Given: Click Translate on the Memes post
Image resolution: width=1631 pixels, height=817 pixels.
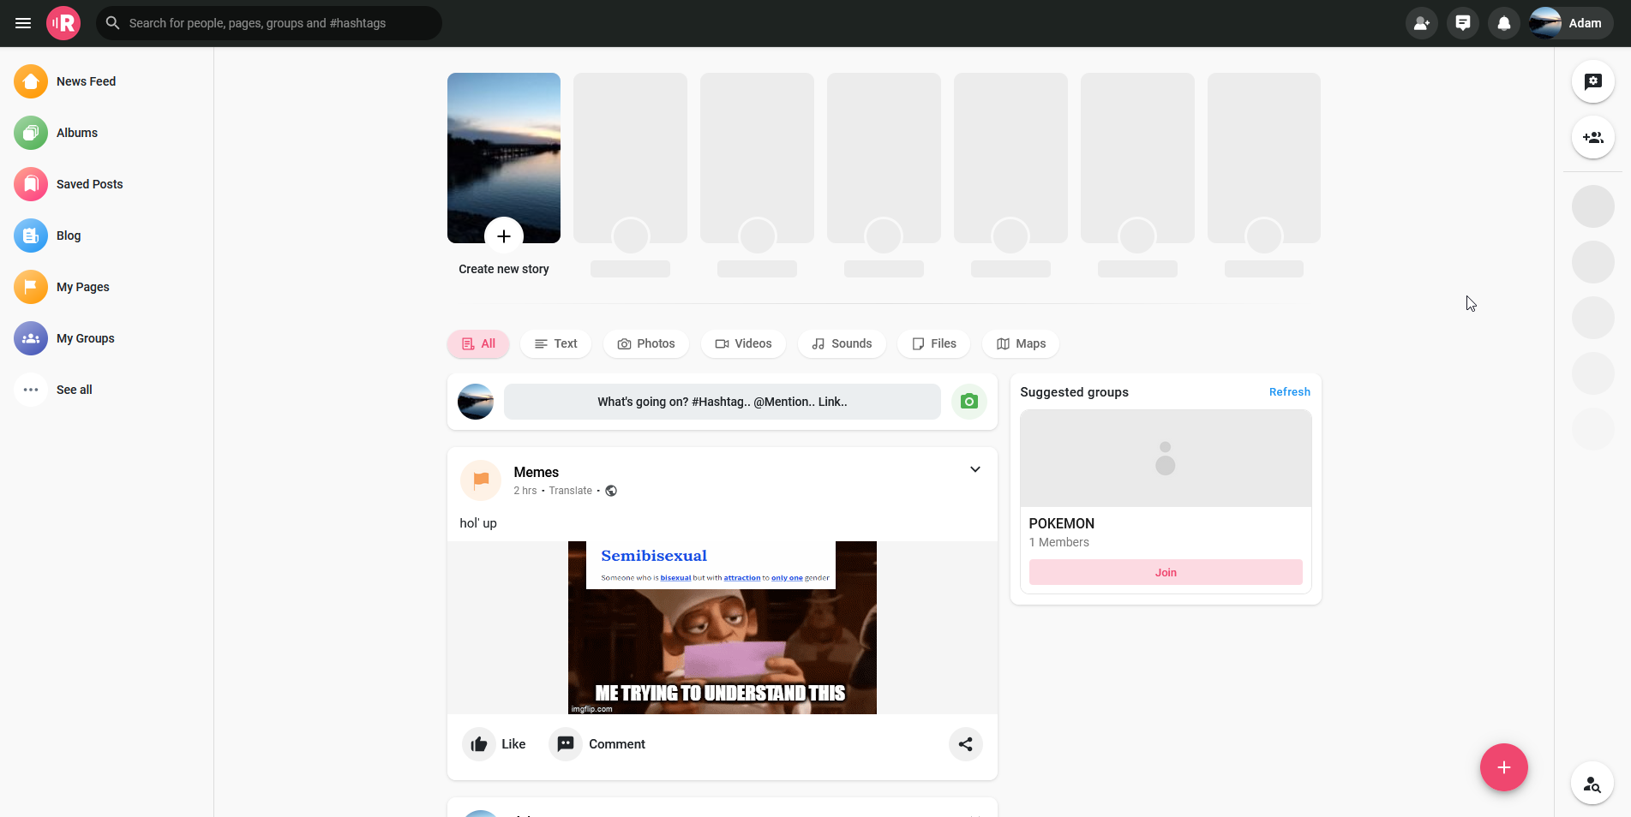Looking at the screenshot, I should (x=571, y=491).
